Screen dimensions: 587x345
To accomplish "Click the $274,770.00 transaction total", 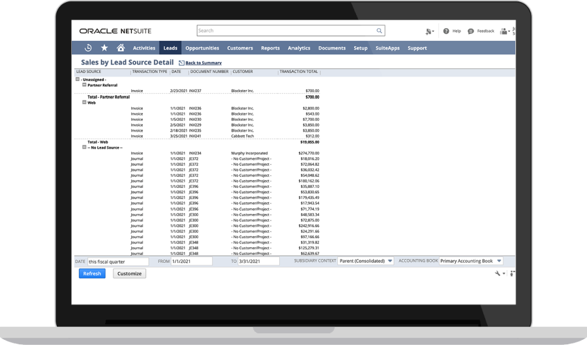I will [x=309, y=153].
